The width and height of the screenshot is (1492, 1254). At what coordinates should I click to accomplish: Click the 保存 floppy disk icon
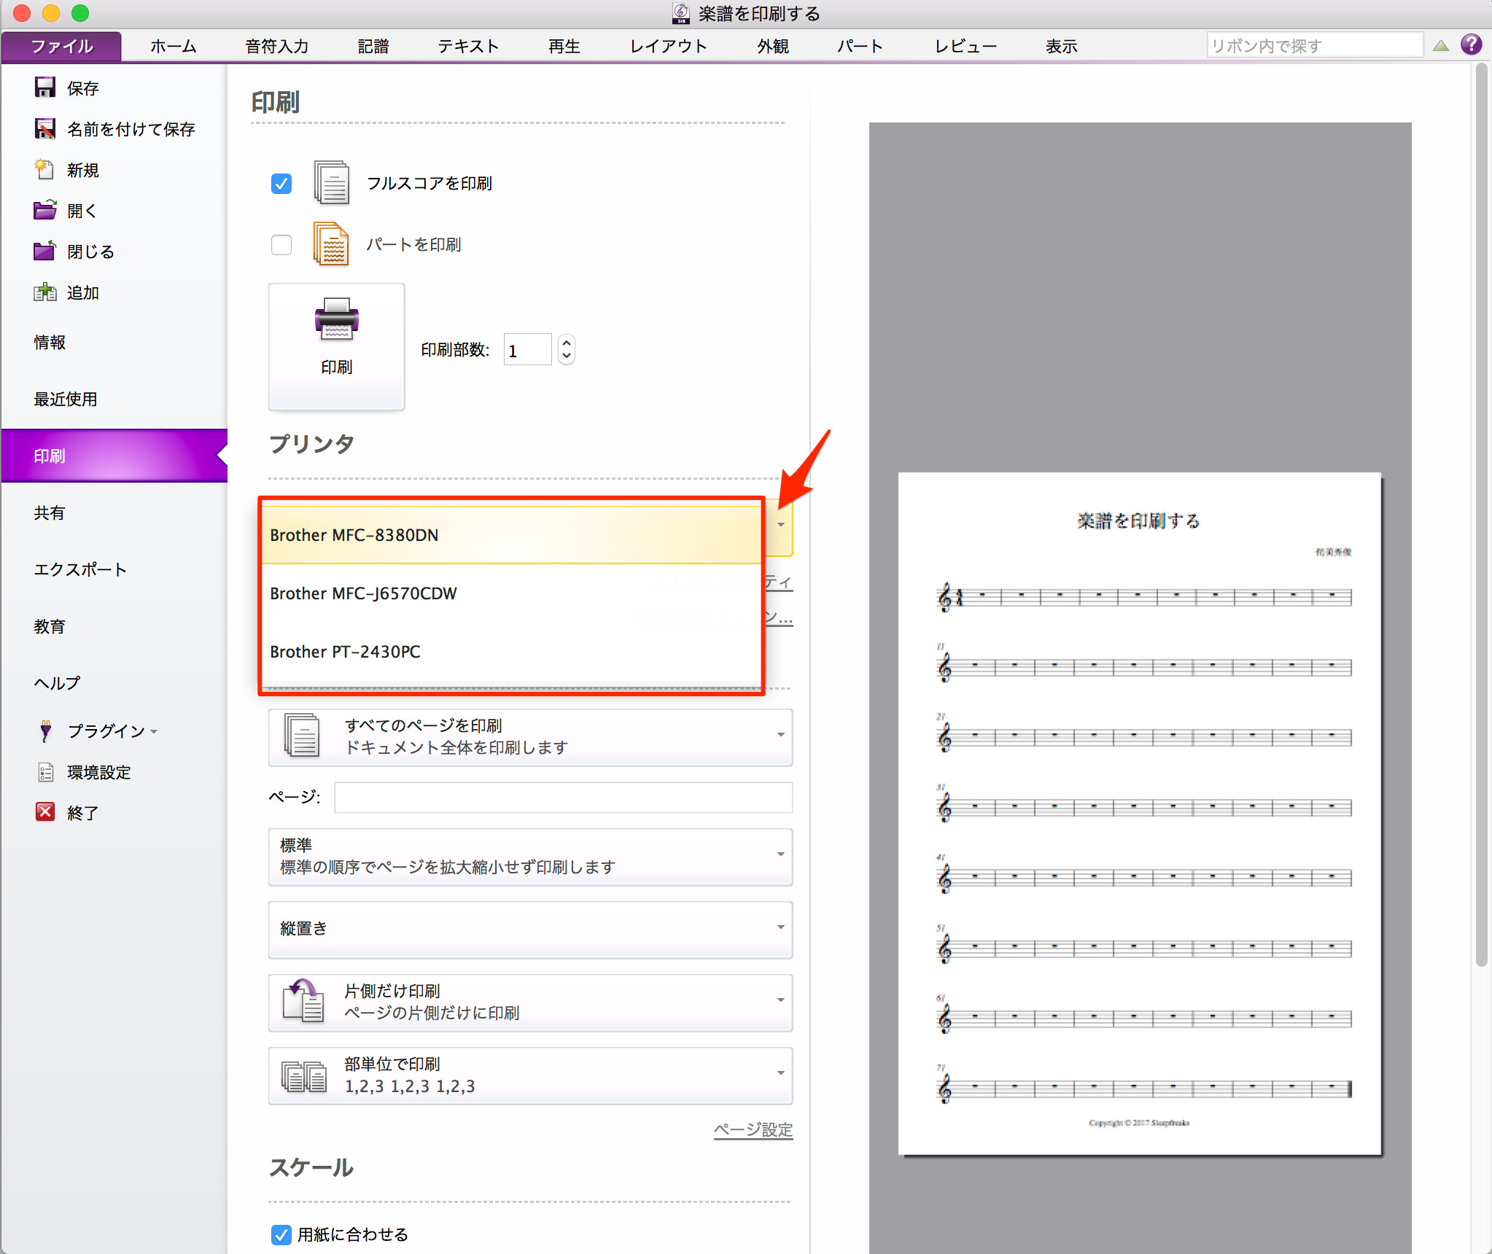coord(45,87)
